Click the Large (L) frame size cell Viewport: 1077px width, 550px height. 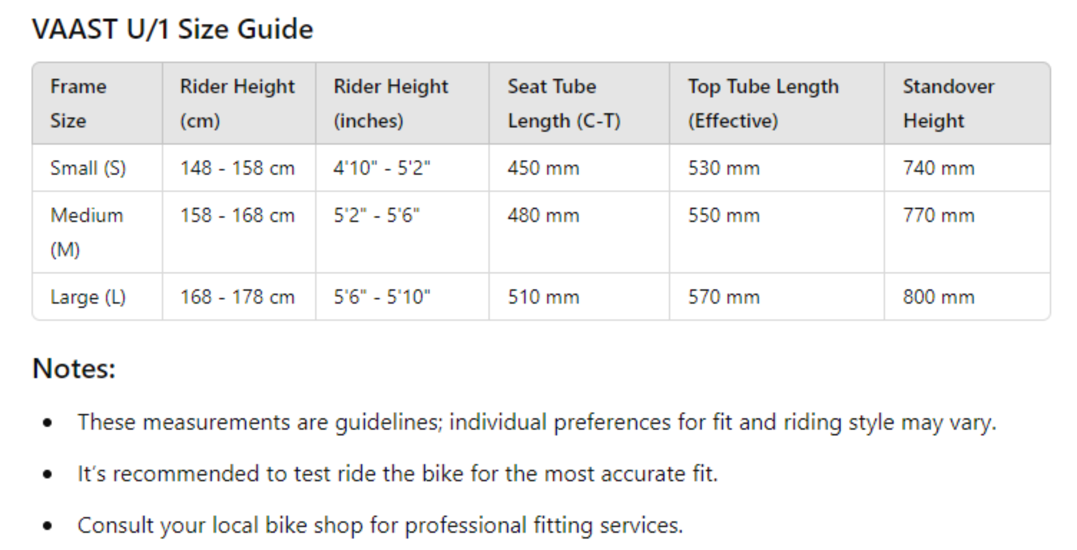88,297
